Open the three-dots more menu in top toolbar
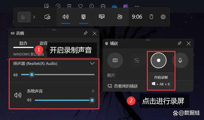The image size is (204, 120). (x=137, y=6)
